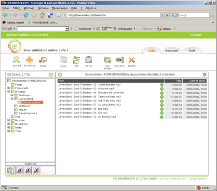Viewport: 217px width, 191px height.
Task: Click the Legal Notes link
Action: (197, 178)
